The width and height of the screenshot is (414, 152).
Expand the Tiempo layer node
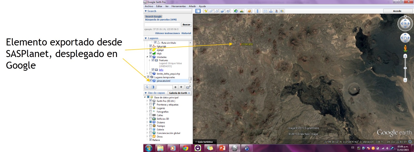(147, 126)
